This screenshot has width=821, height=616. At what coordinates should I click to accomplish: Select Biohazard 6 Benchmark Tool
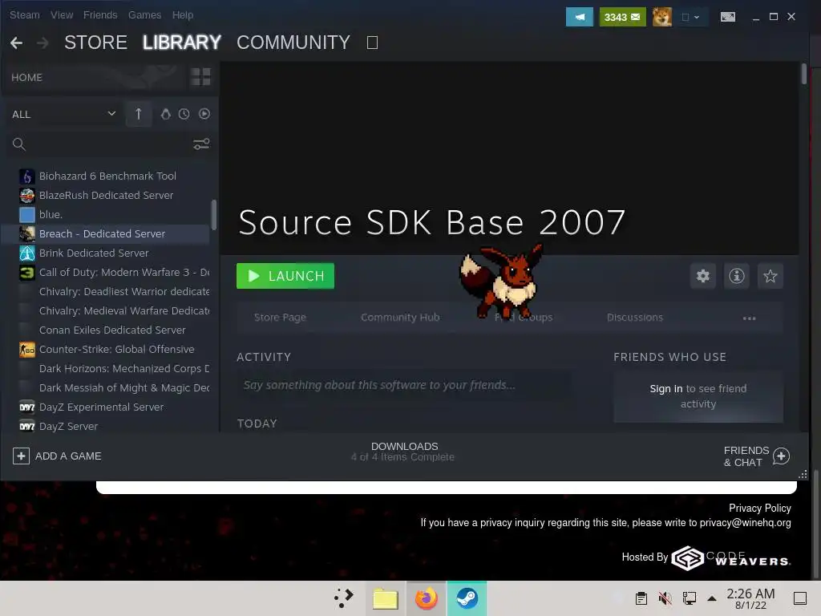(107, 176)
